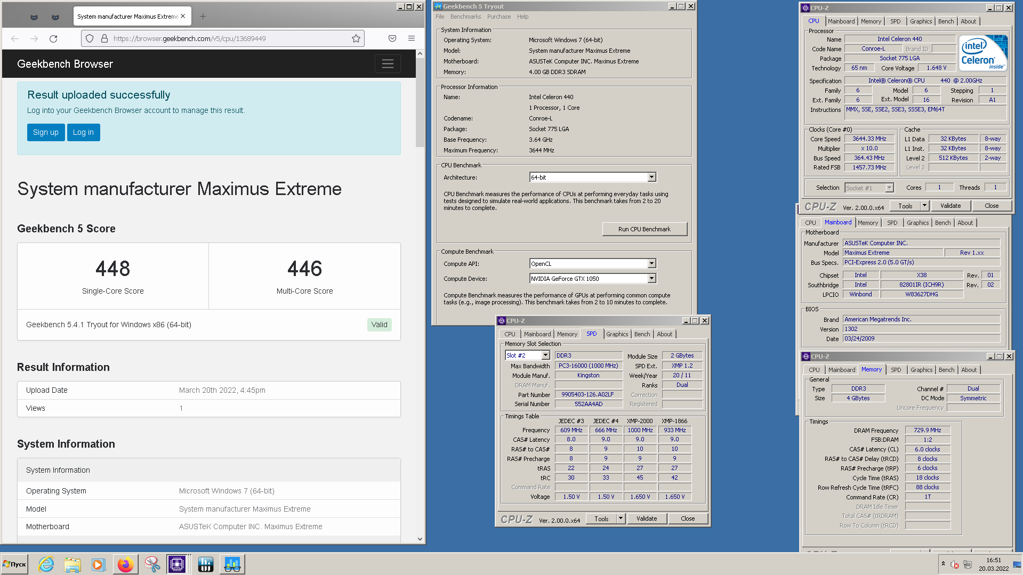The image size is (1023, 575).
Task: Open Help menu in Geekbench
Action: click(523, 17)
